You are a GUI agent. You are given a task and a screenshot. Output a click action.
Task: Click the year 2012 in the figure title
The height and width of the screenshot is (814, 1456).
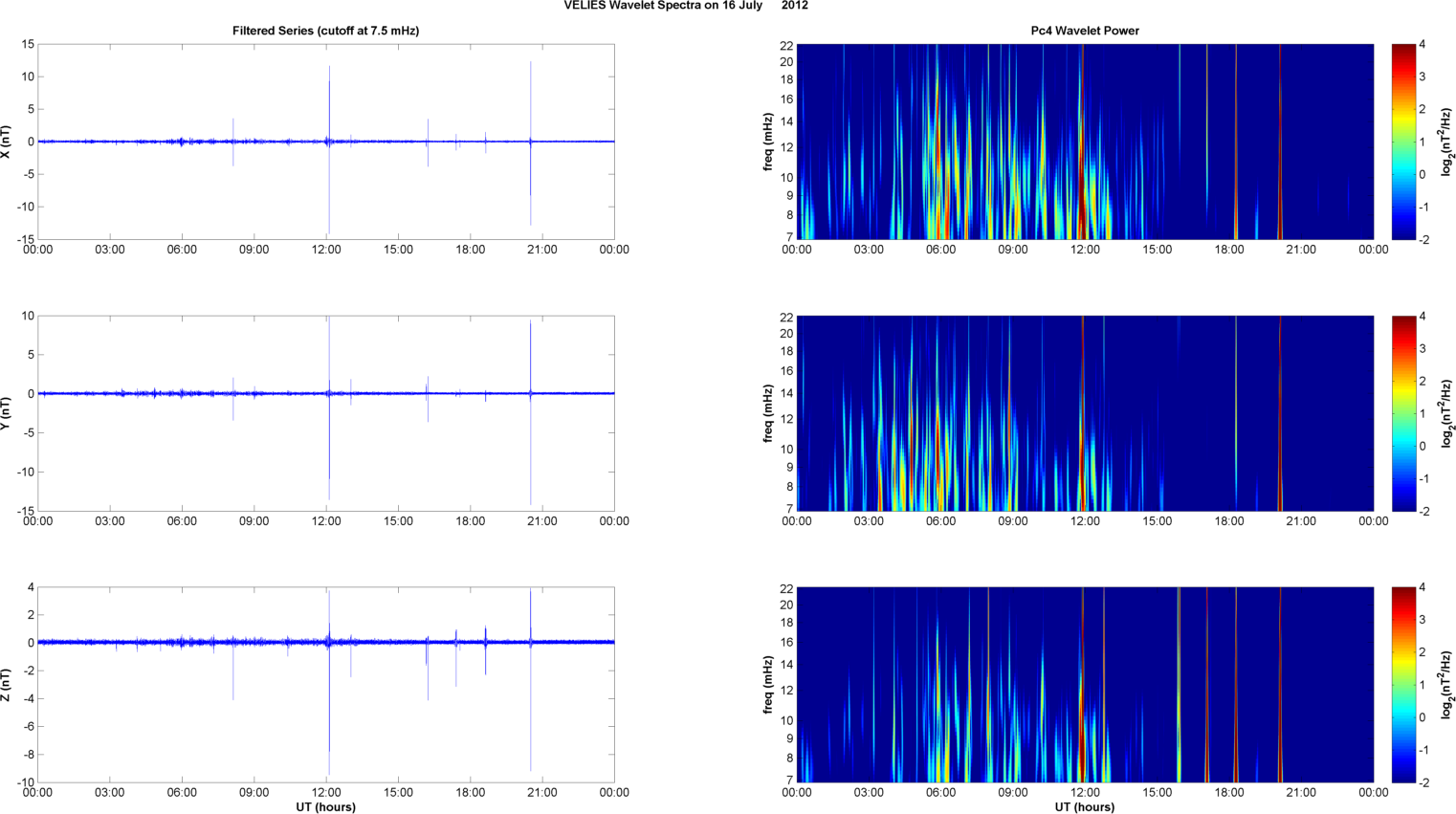(x=794, y=6)
